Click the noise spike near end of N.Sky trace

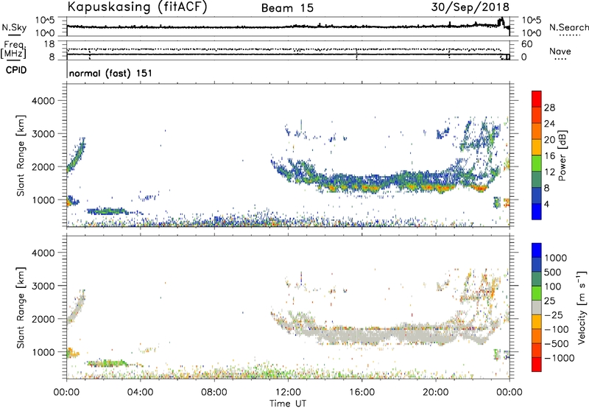coord(501,21)
